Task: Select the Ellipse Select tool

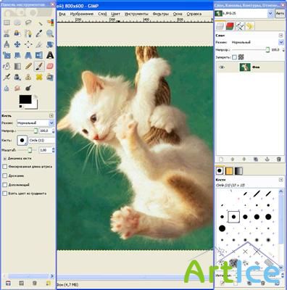Action: coord(17,22)
